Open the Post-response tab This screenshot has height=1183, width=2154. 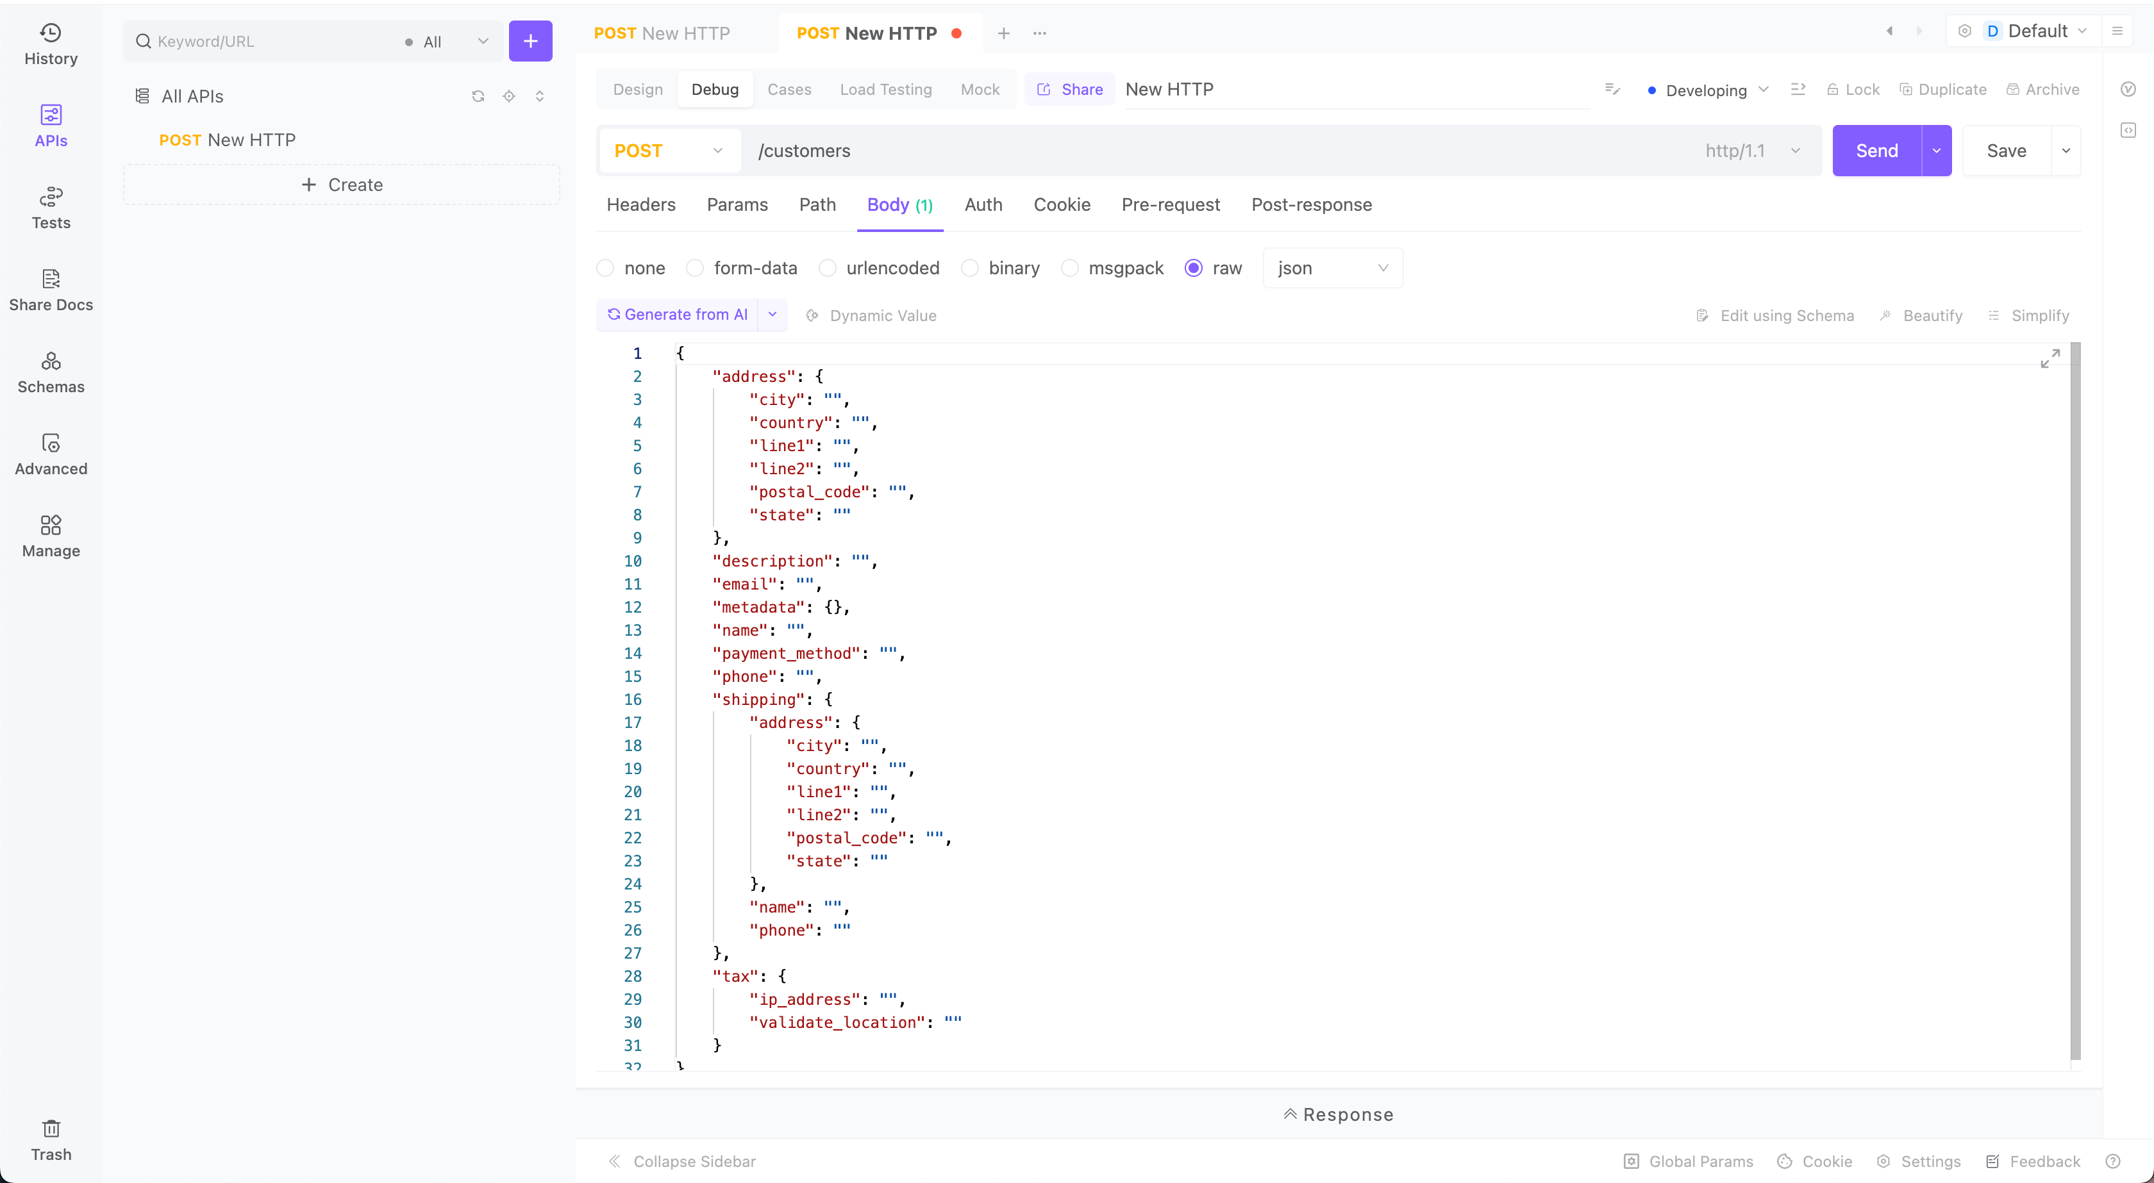click(1311, 205)
